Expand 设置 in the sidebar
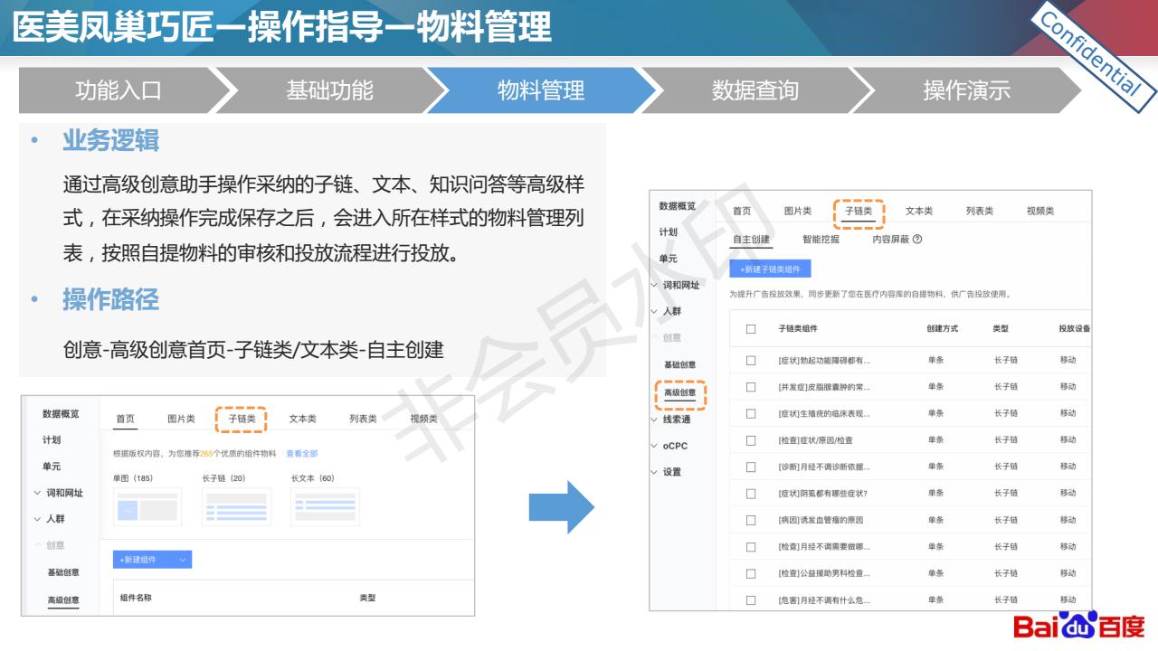Viewport: 1158px width, 651px height. click(655, 472)
